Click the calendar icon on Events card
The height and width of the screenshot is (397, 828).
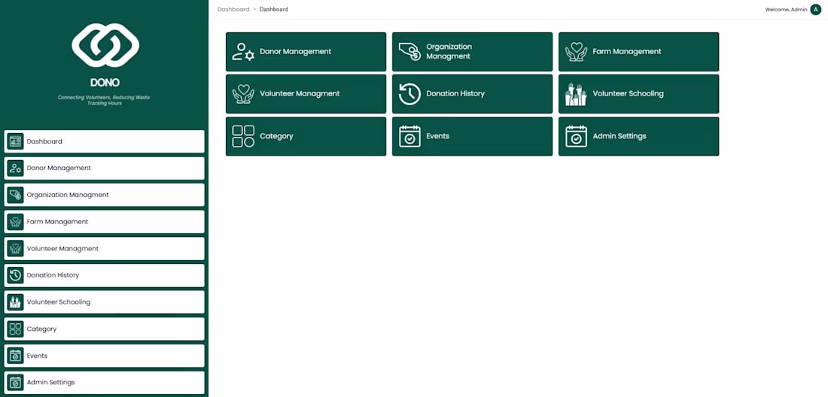[409, 136]
